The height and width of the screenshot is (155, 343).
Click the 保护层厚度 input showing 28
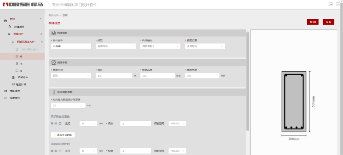click(68, 106)
